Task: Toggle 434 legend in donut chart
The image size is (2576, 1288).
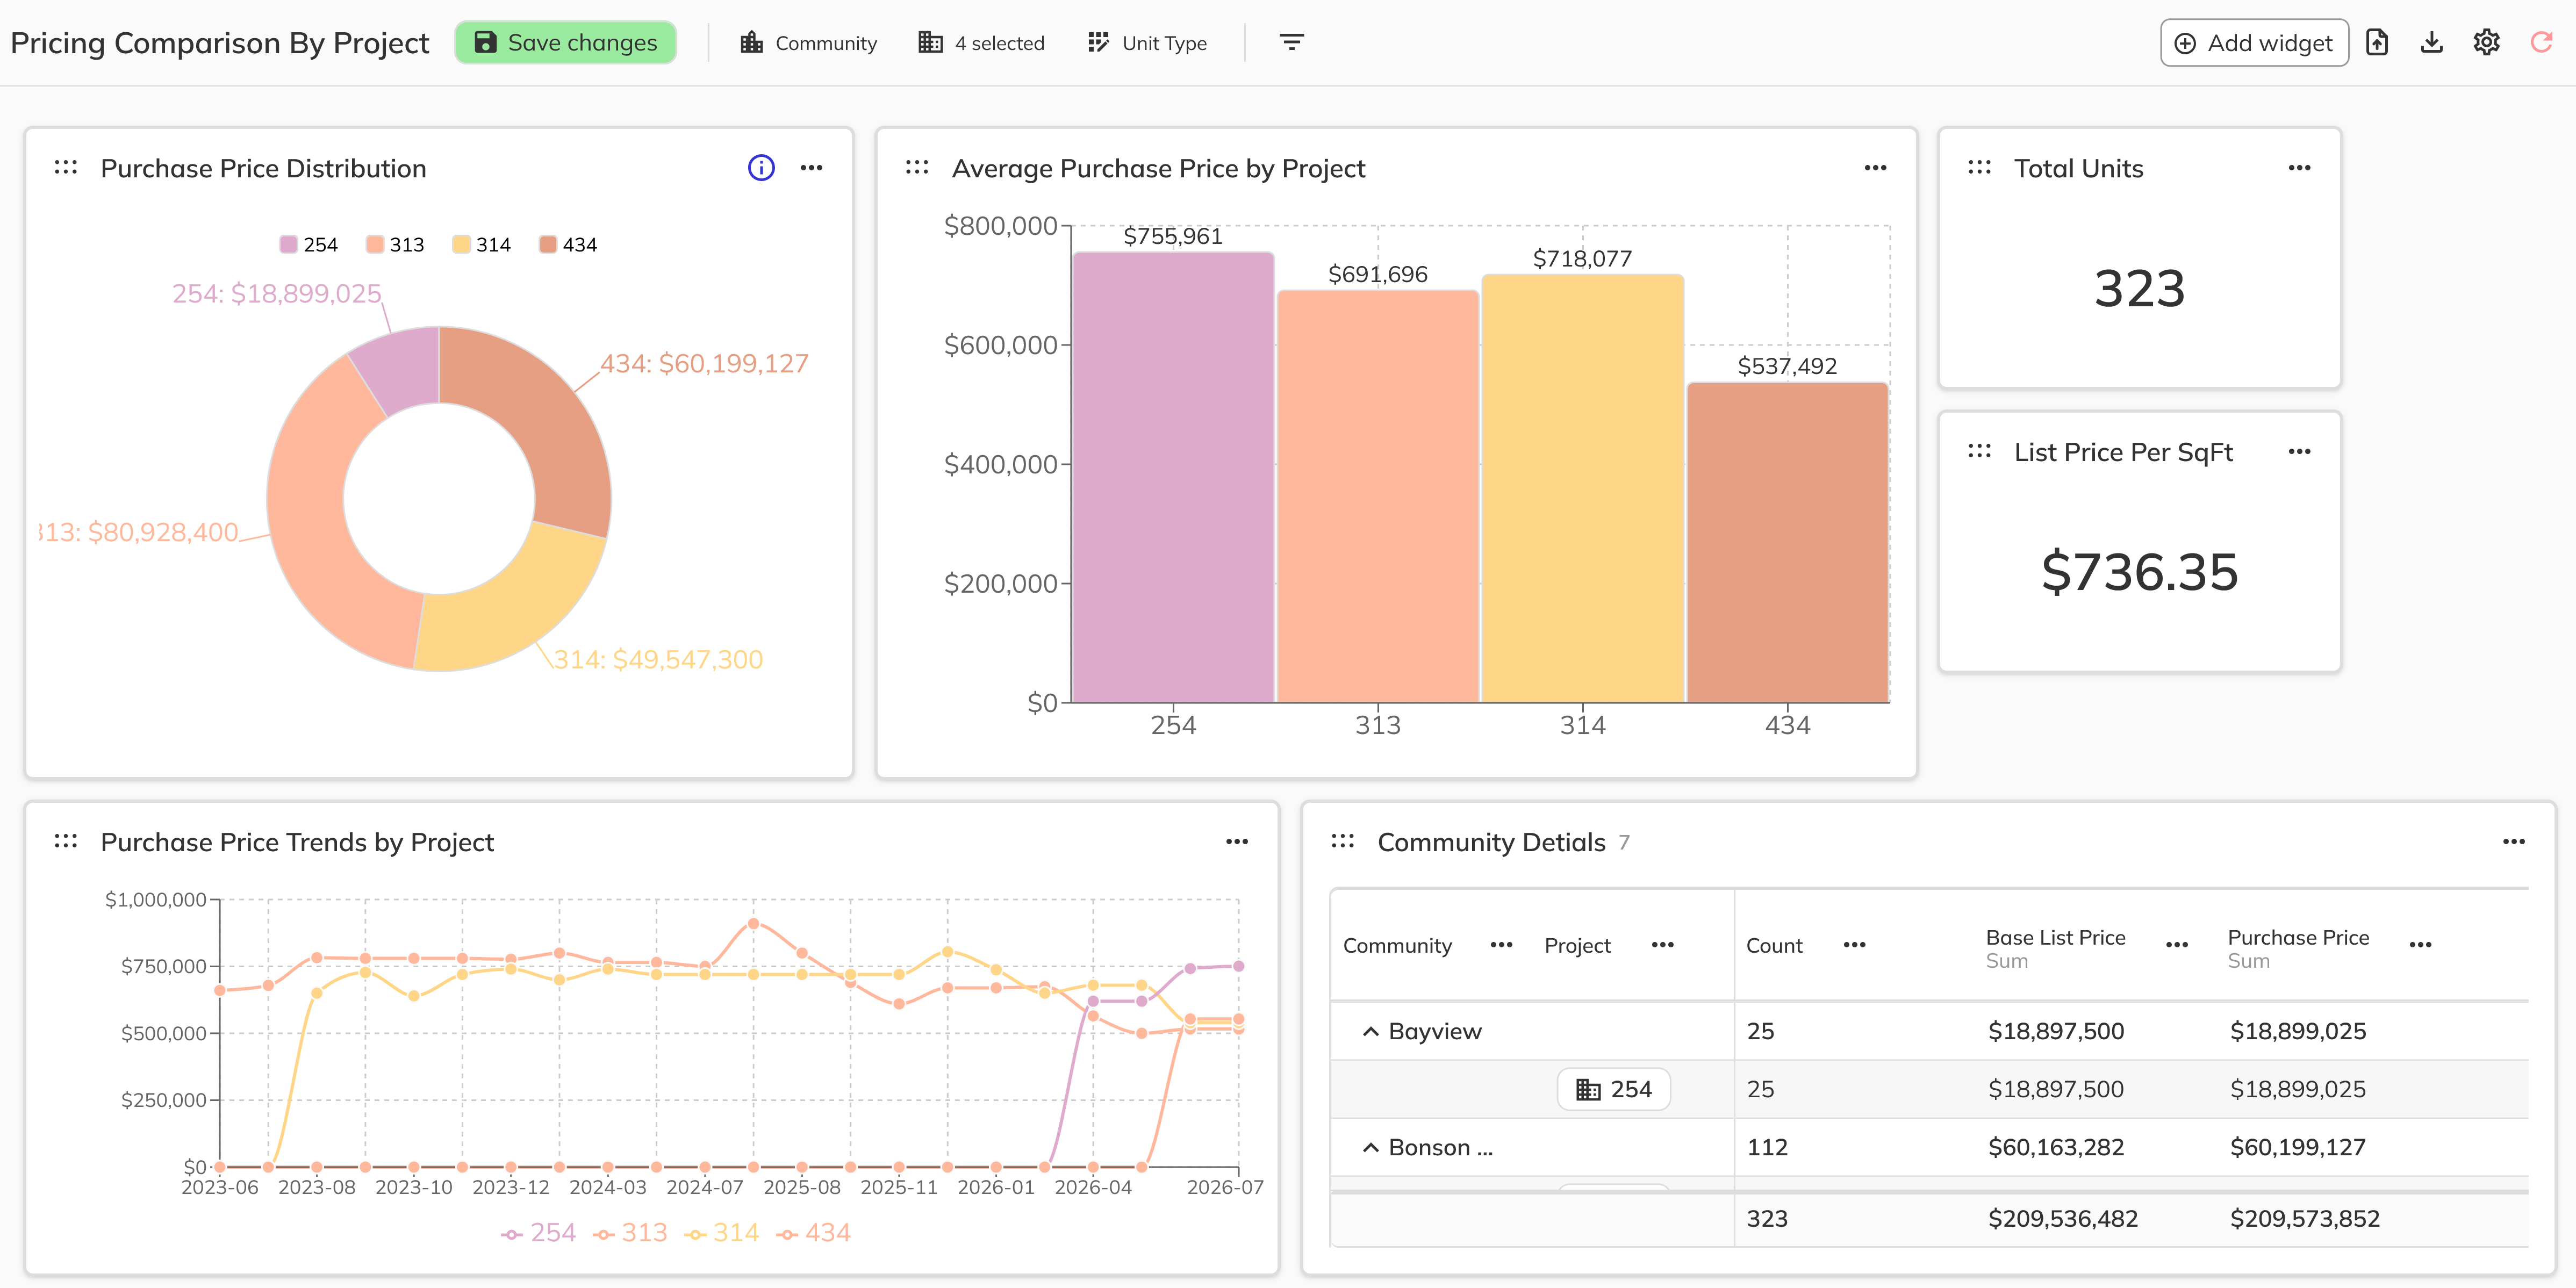Action: [x=568, y=245]
